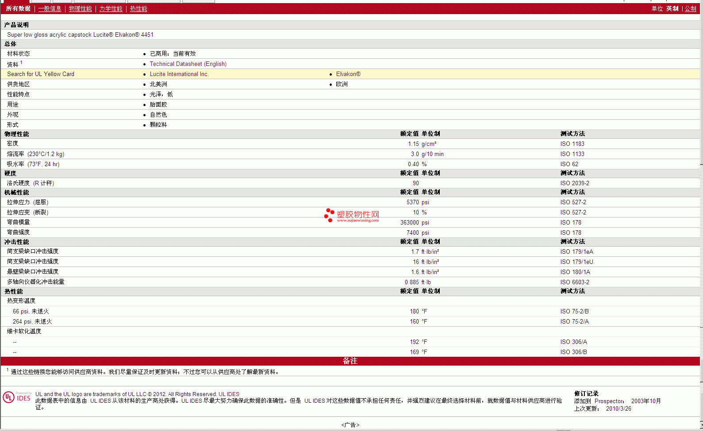This screenshot has width=703, height=431.
Task: Select the 熔流率 (230°C/1.2 kg) label
Action: coord(35,154)
